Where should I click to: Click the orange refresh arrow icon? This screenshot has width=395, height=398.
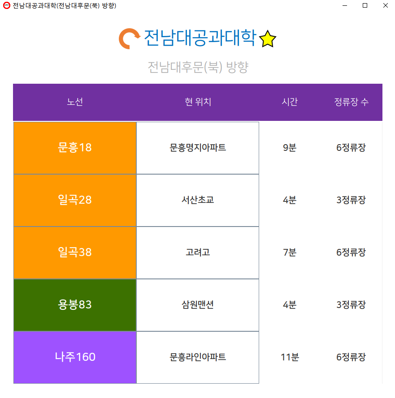[130, 39]
